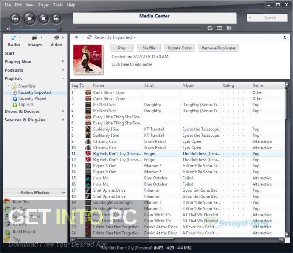Click the Top Hits playlist icon
This screenshot has height=253, width=293.
[15, 105]
